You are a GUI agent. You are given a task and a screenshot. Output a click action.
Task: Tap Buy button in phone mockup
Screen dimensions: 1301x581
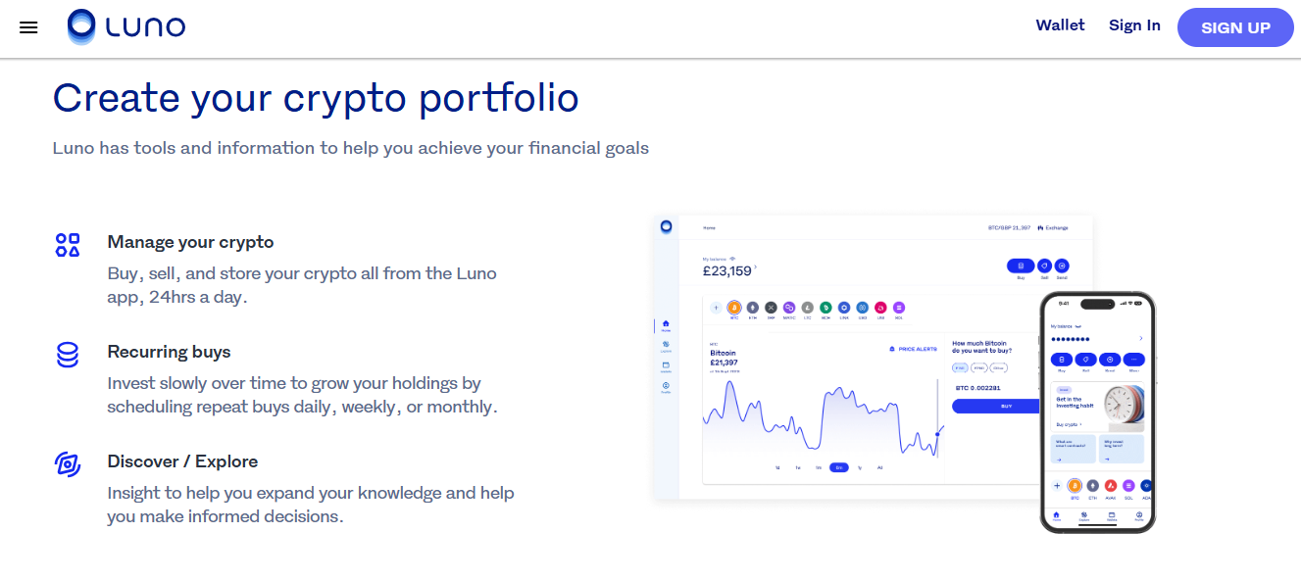[x=1061, y=360]
